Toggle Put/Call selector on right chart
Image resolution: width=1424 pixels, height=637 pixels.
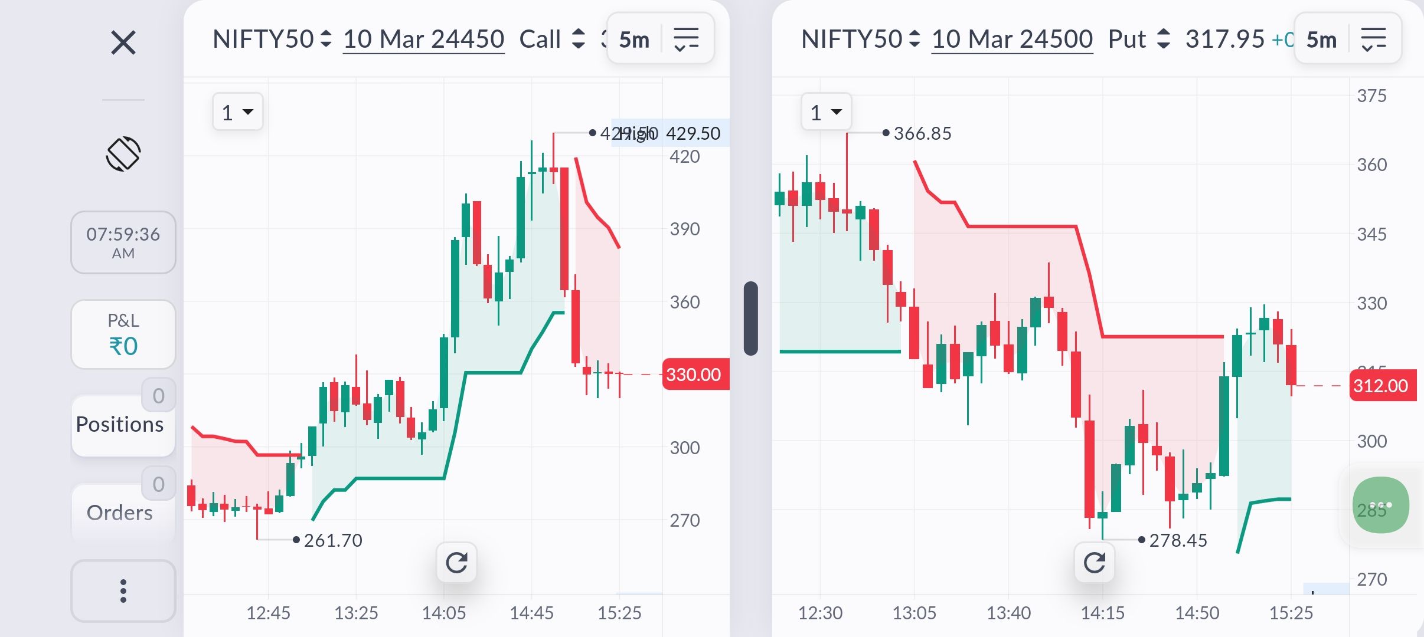(x=1139, y=39)
